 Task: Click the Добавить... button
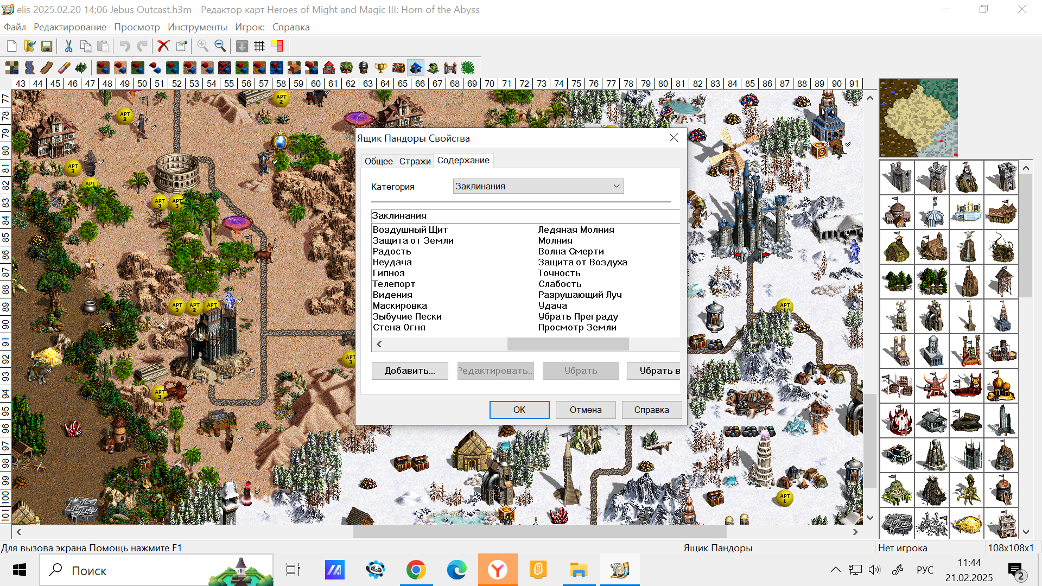[410, 371]
